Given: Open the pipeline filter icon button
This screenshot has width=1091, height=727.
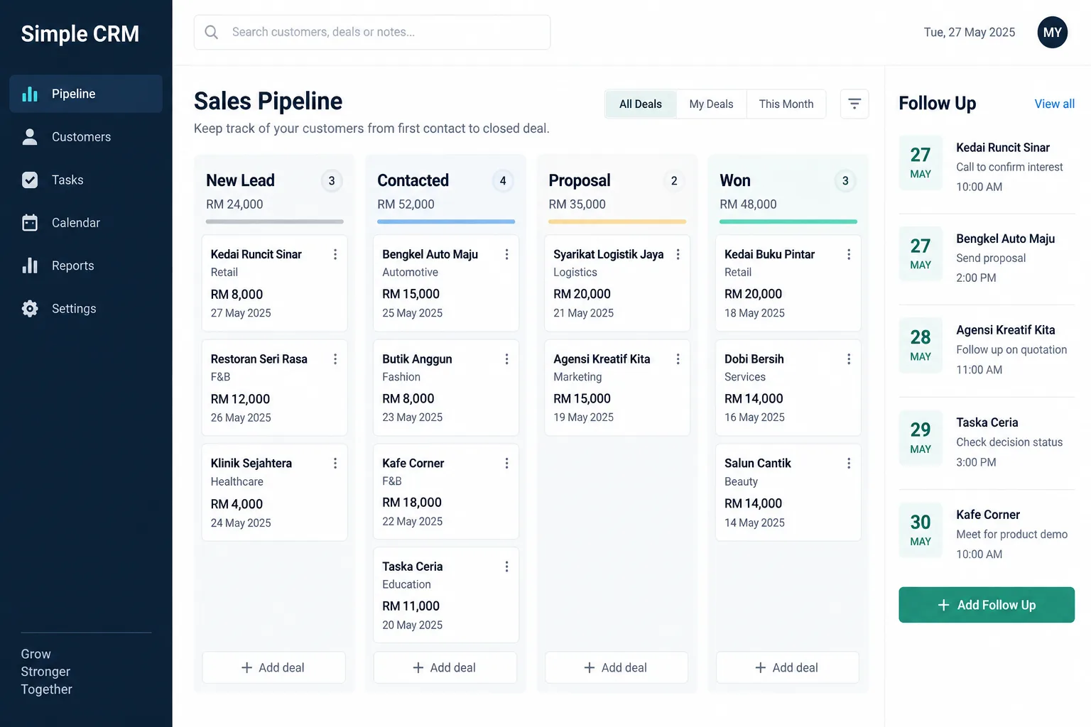Looking at the screenshot, I should coord(854,104).
